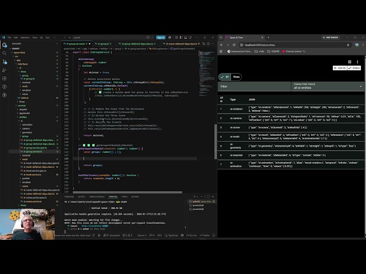This screenshot has width=366, height=274.
Task: Open the SQUARE bookmarks folder
Action: [x=273, y=51]
